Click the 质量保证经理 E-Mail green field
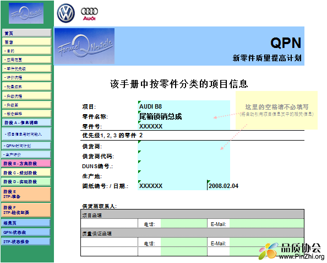Viewport: 327px width, 263px height. (266, 243)
